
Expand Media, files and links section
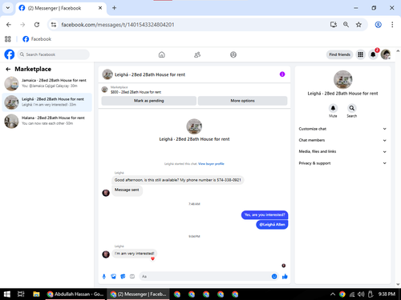coord(342,151)
